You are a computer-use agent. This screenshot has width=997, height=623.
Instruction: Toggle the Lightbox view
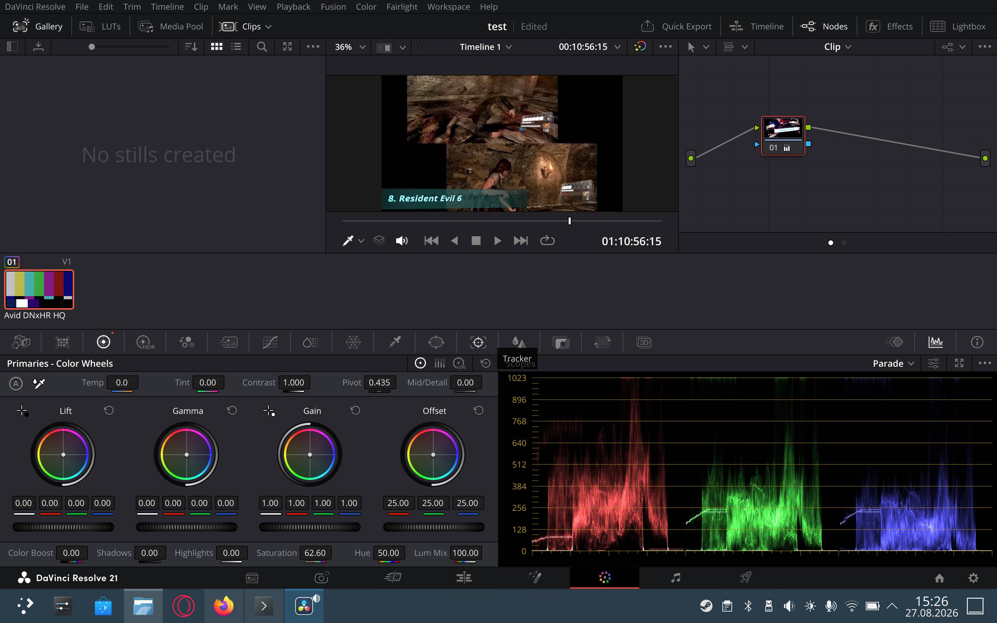[958, 26]
